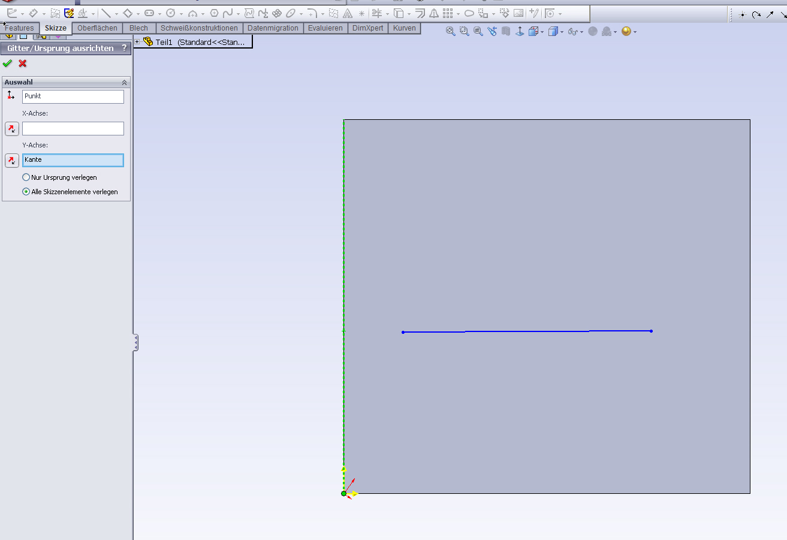
Task: Open the View Orientation cube icon
Action: (533, 31)
